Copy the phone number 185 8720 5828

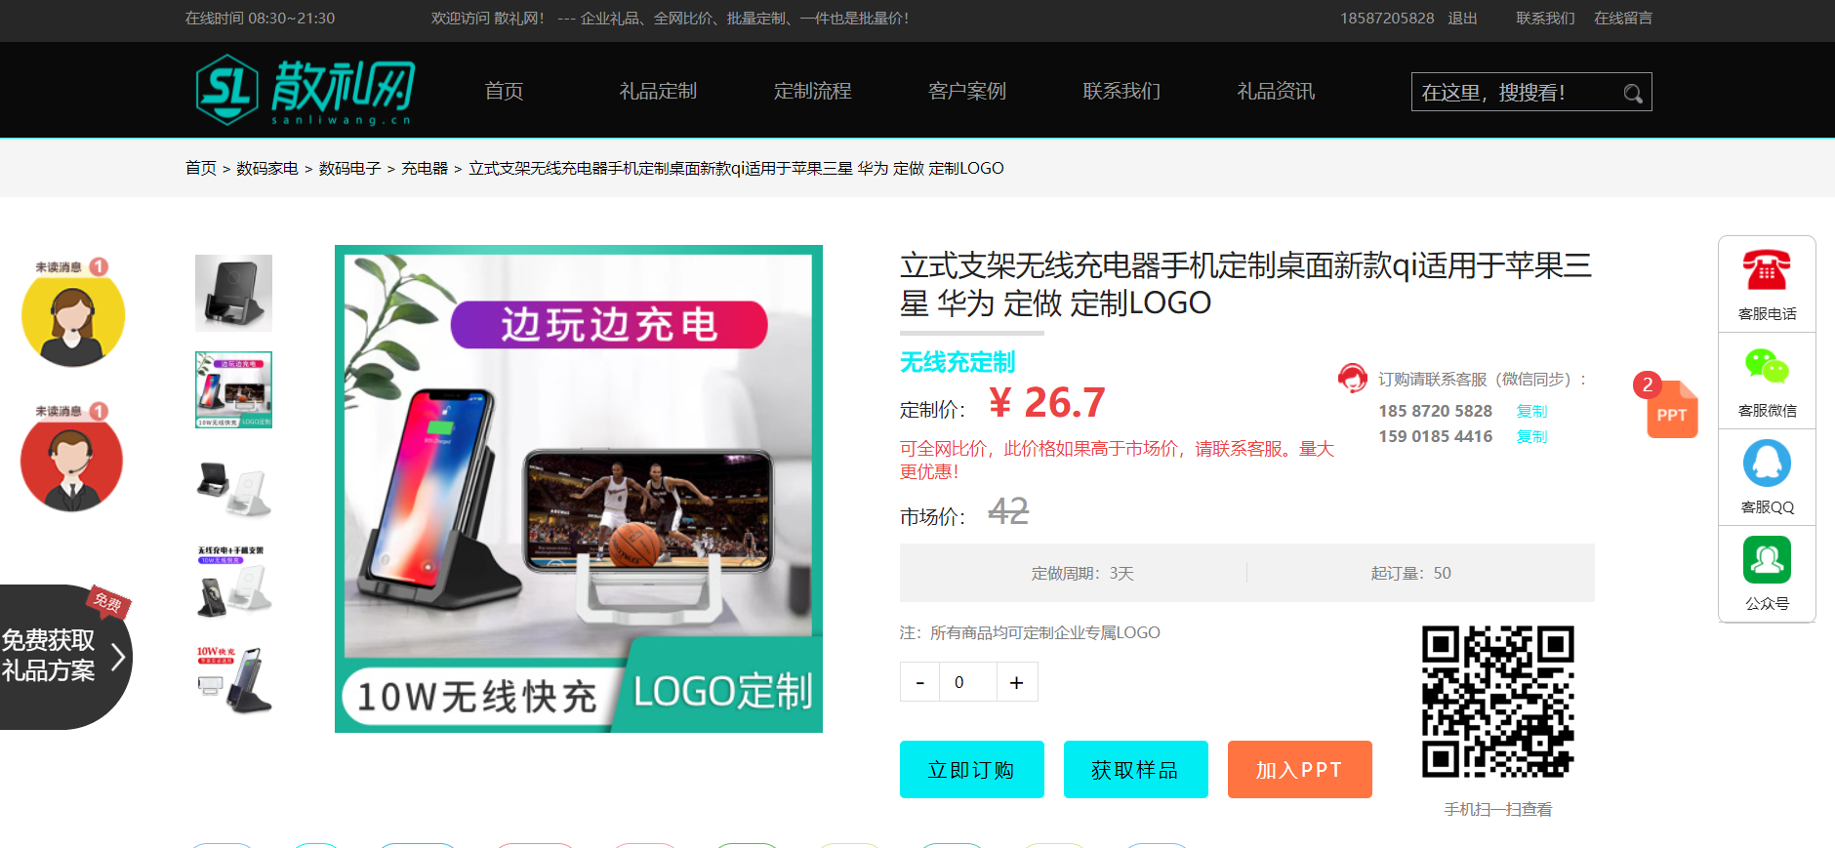point(1530,412)
